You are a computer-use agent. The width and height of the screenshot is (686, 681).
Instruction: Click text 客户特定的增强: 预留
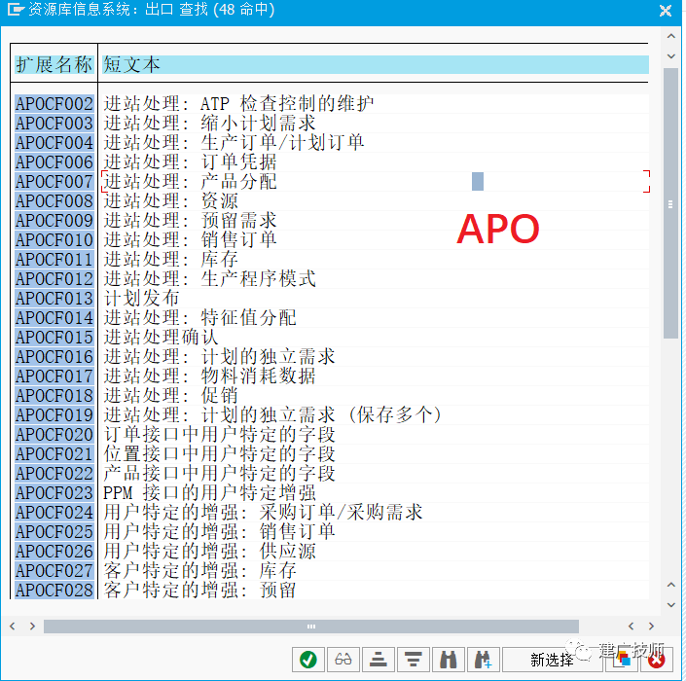tap(199, 591)
